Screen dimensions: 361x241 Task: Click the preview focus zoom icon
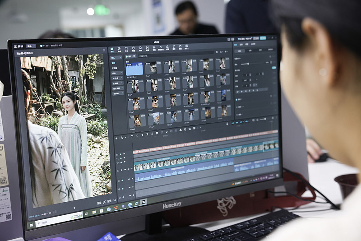104,202
